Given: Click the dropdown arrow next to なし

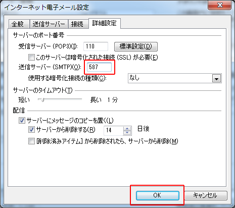Looking at the screenshot, I should click(x=216, y=79).
